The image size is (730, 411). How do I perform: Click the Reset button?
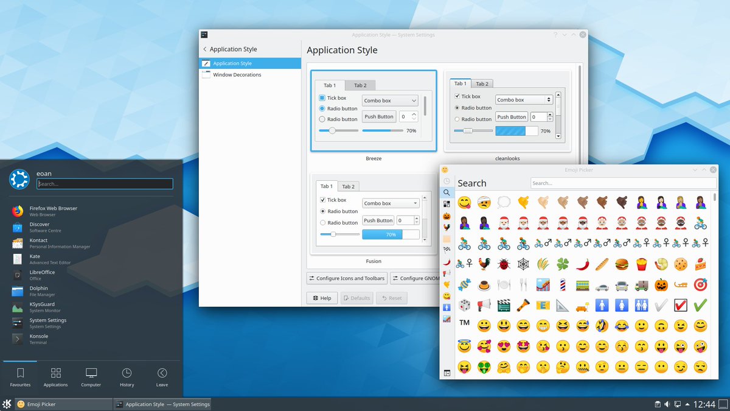pyautogui.click(x=391, y=298)
